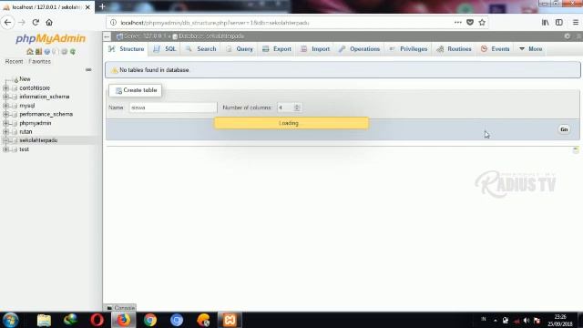Click the log out icon in sidebar
Screen dimensions: 583x328
coord(38,52)
